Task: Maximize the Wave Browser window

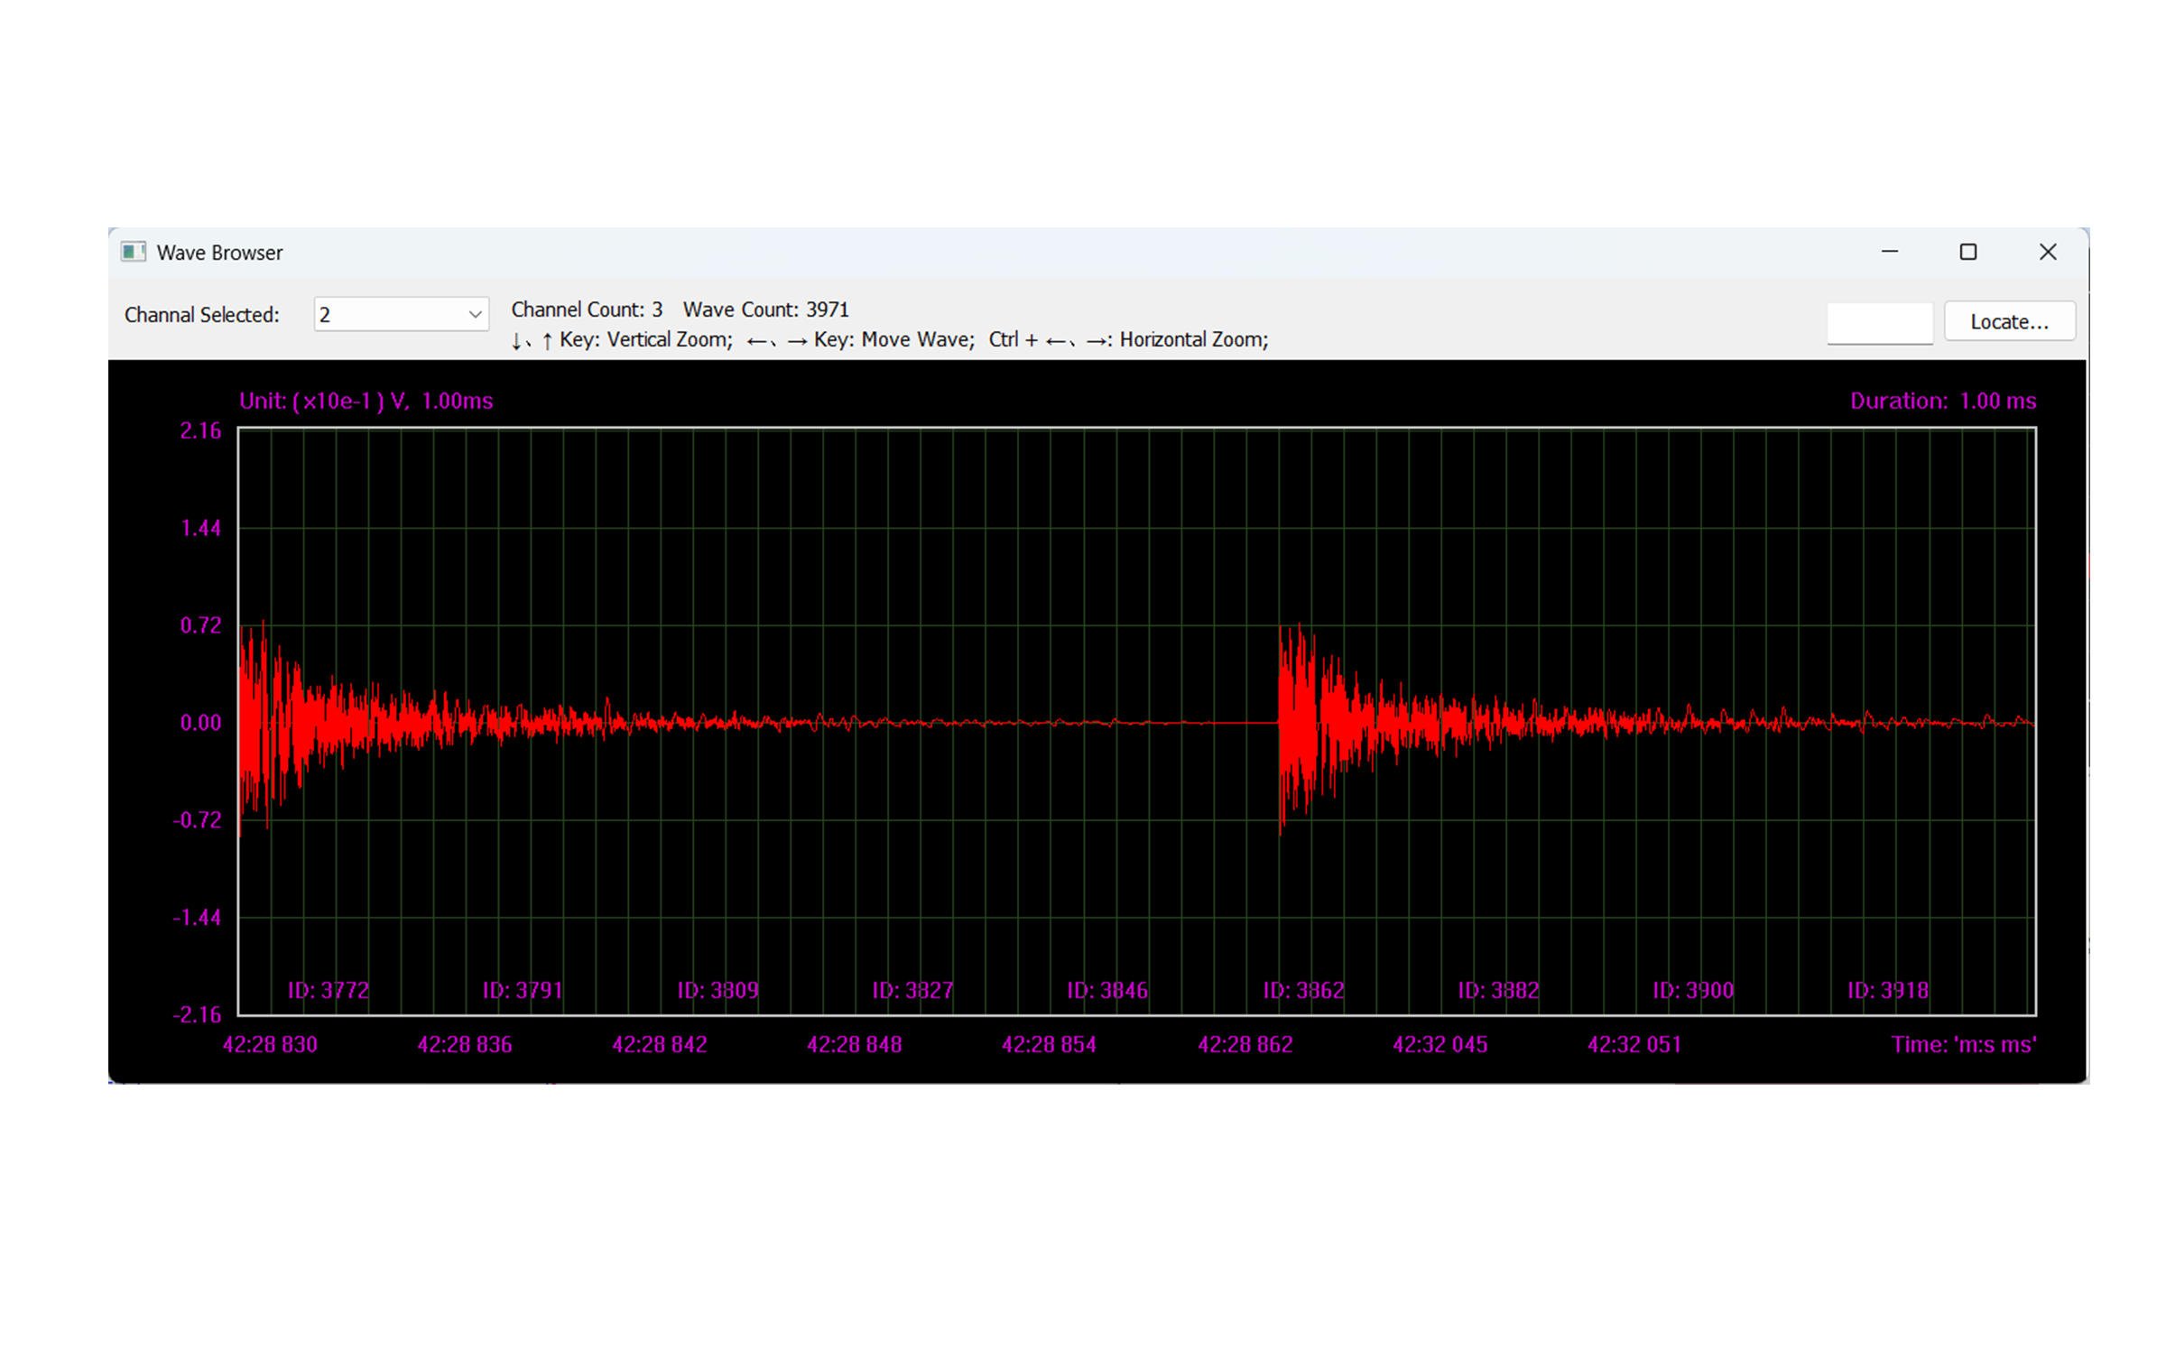Action: (x=1967, y=252)
